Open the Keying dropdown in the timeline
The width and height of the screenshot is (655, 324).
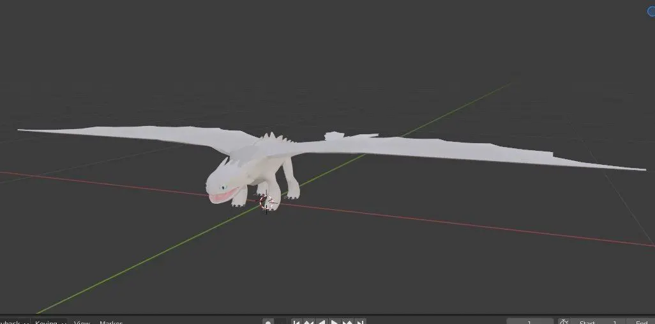coord(50,322)
